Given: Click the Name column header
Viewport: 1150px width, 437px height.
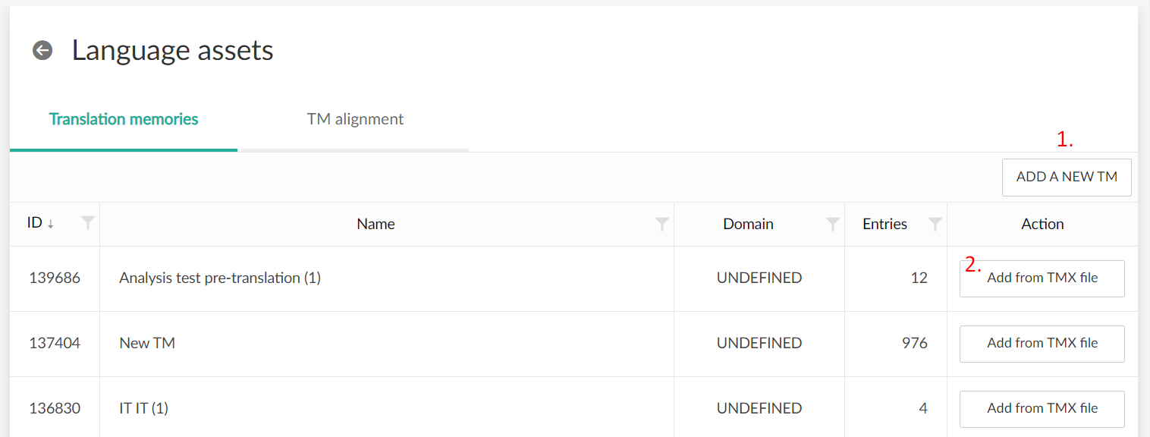Looking at the screenshot, I should point(375,224).
